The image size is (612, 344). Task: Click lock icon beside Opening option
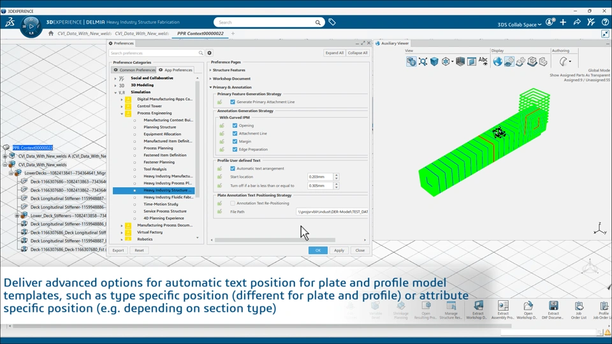222,125
